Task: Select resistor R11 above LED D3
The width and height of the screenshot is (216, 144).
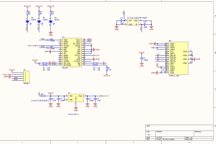Action: click(51, 13)
